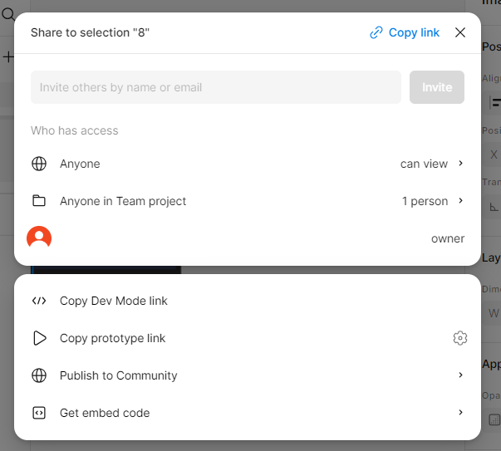Click the prototype play triangle icon

tap(40, 338)
